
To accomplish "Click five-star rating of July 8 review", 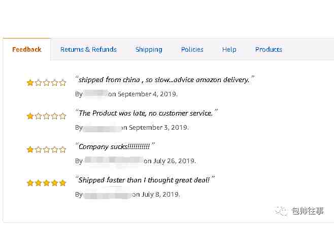I will [46, 183].
